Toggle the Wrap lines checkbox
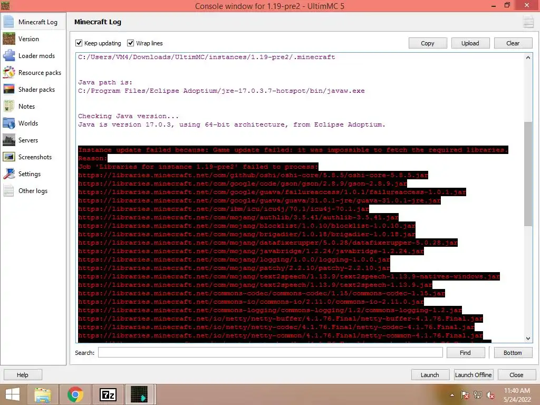 (131, 43)
